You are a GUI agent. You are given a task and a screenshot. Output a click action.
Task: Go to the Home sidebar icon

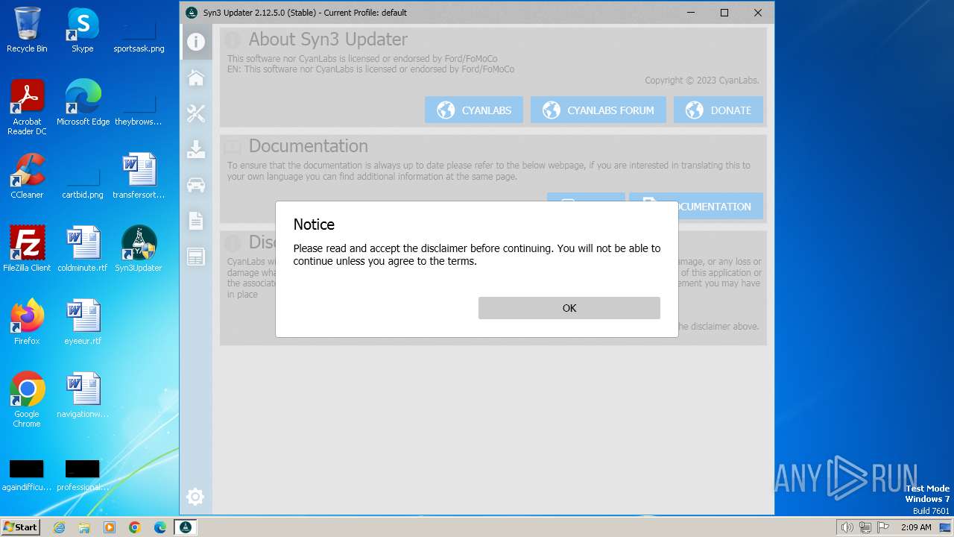coord(196,78)
